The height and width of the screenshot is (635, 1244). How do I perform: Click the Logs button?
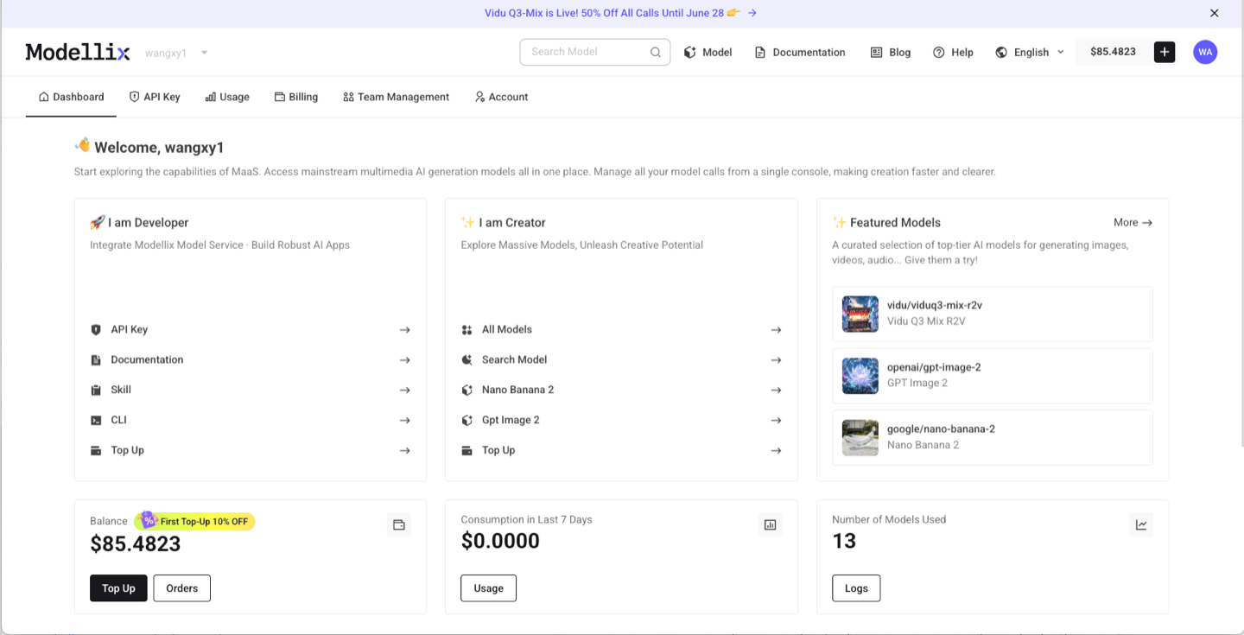[x=856, y=588]
